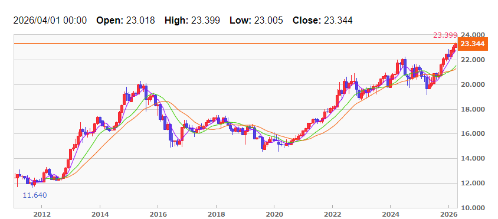
Task: Click the 22.000 y-axis price label
Action: tap(473, 60)
